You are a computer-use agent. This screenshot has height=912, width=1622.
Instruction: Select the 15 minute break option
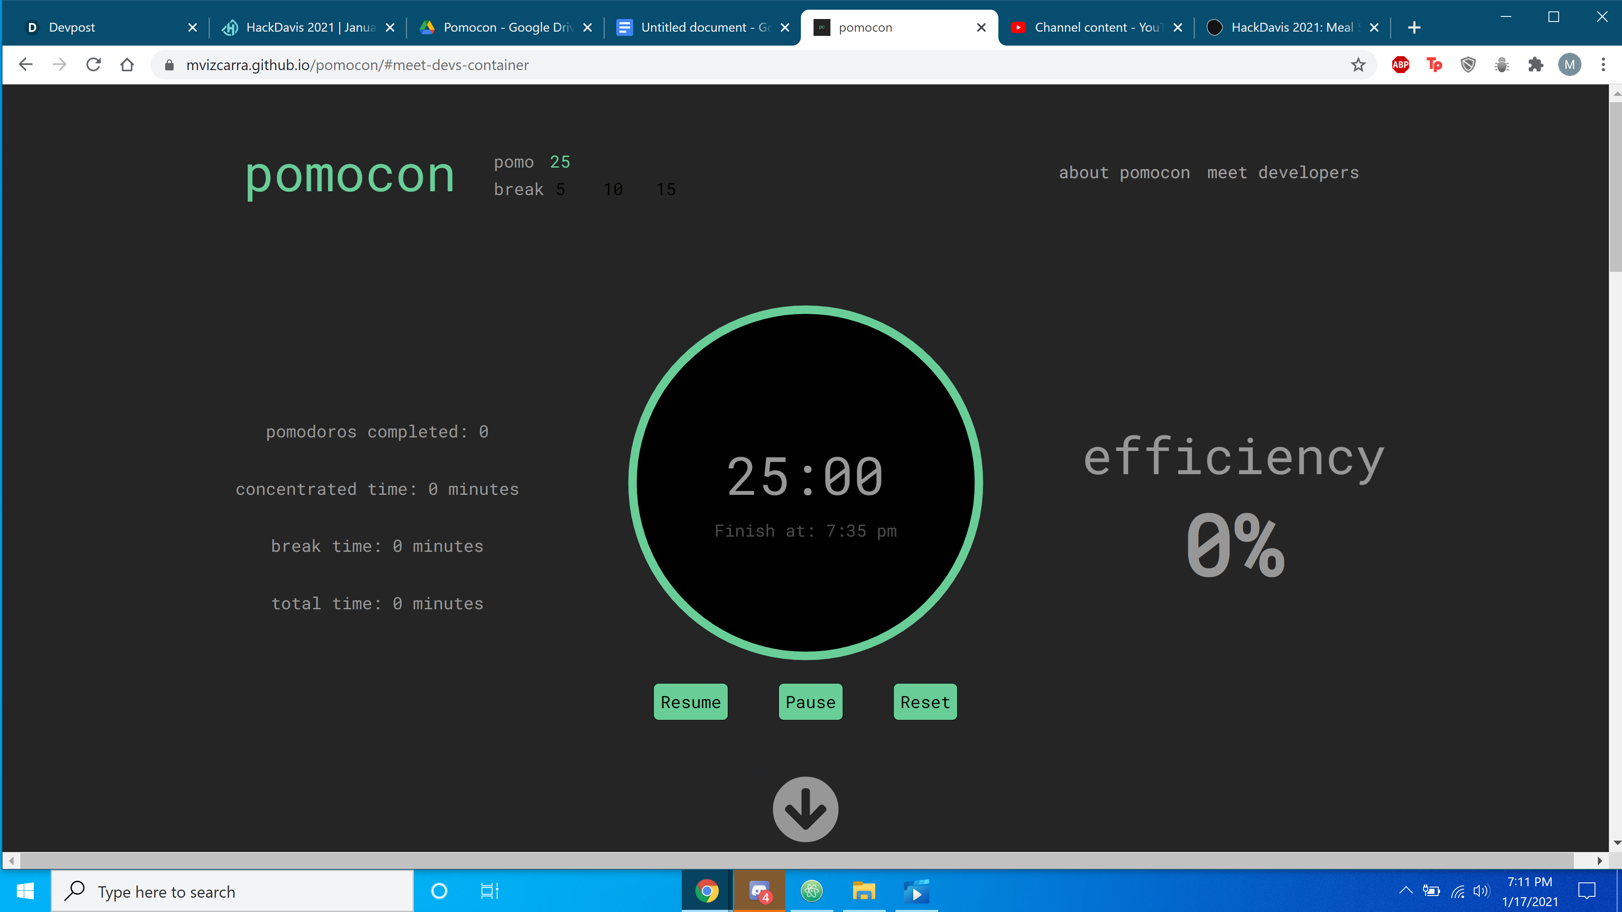pos(666,190)
